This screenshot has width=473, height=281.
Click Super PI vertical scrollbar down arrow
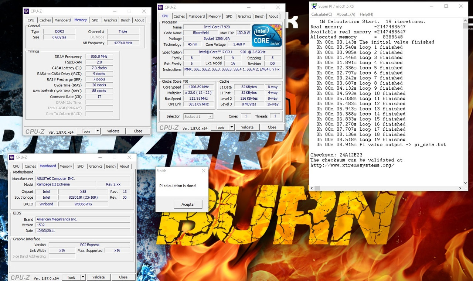click(x=465, y=183)
